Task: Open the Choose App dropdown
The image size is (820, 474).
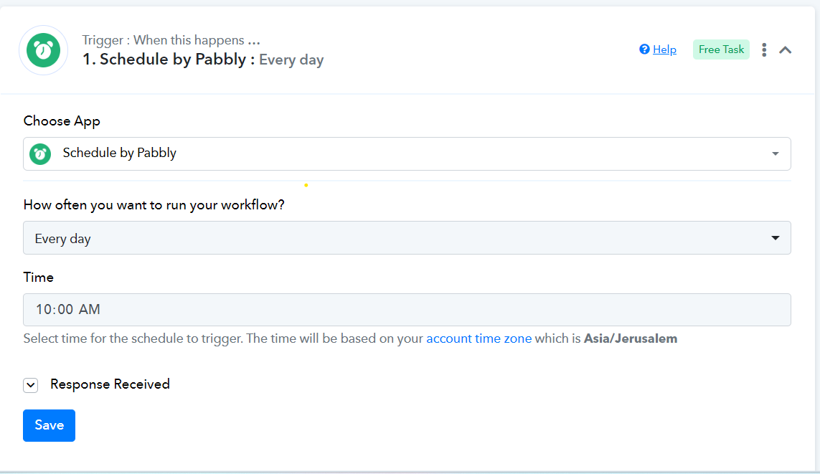Action: pos(407,153)
